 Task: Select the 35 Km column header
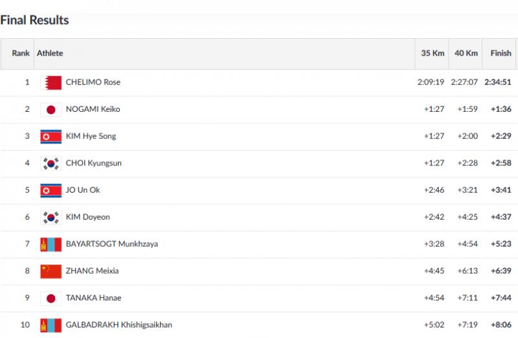coord(433,53)
